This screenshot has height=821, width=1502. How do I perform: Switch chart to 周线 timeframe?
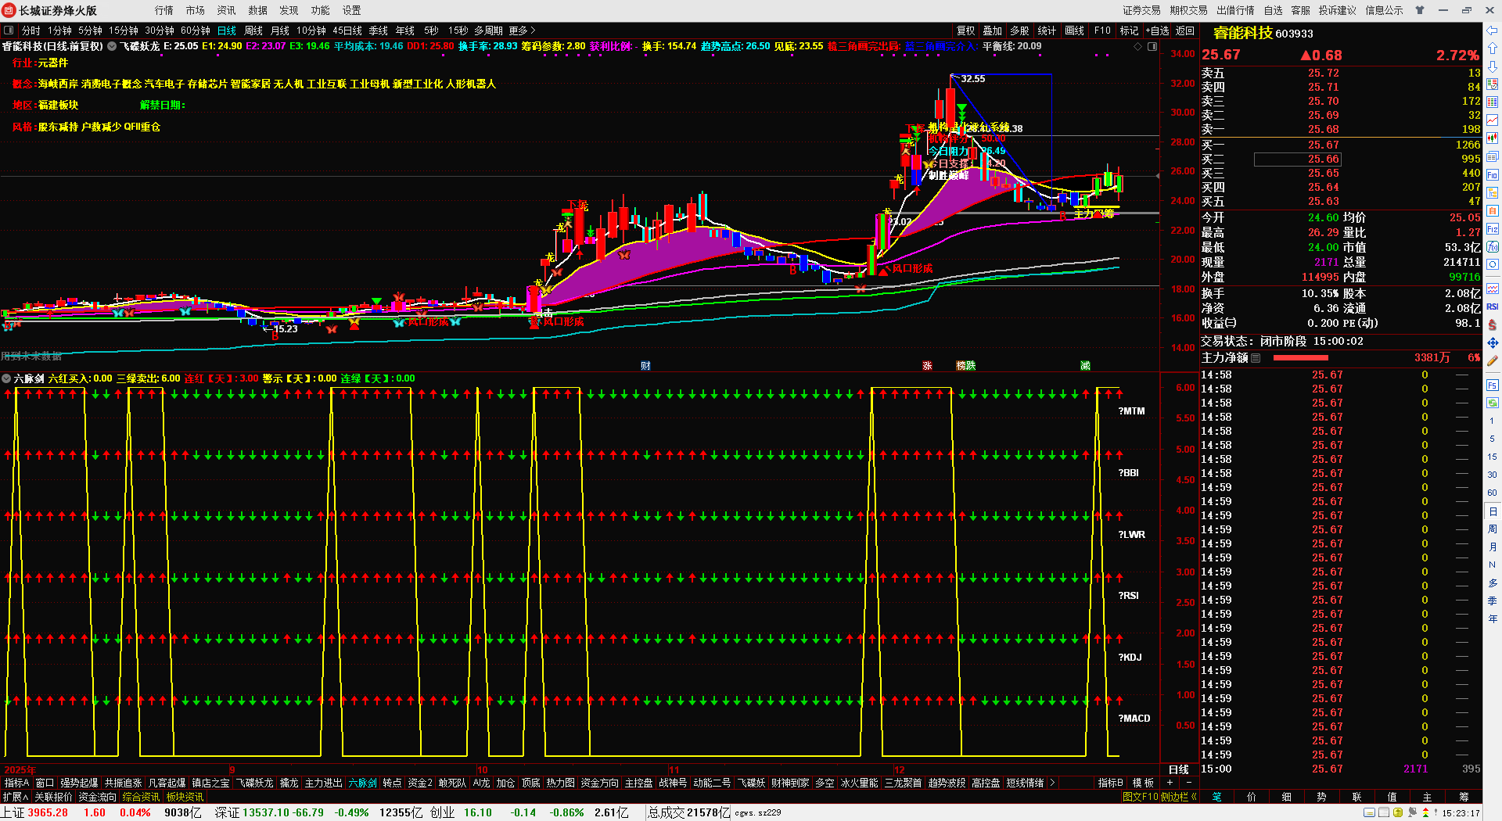point(253,30)
